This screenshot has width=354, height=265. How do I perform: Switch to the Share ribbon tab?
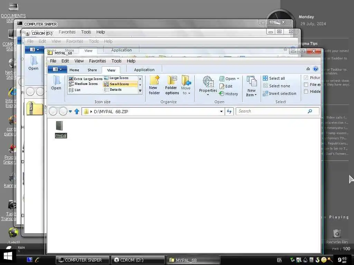(92, 70)
